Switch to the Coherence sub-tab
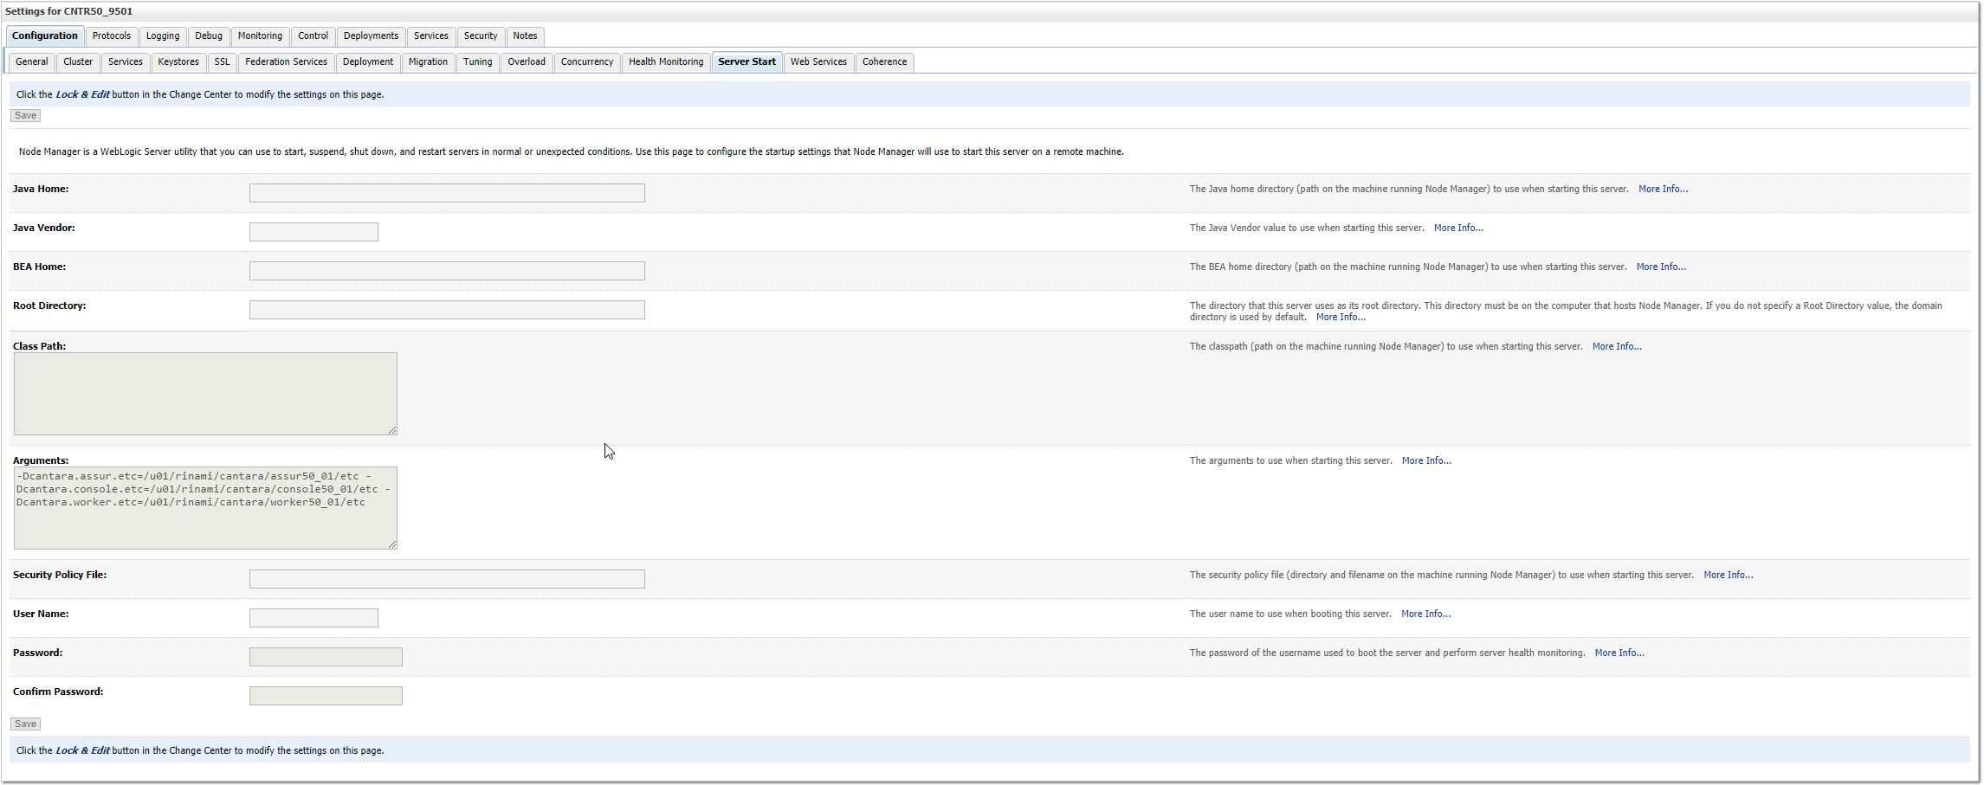Viewport: 1984px width, 785px height. pos(884,62)
